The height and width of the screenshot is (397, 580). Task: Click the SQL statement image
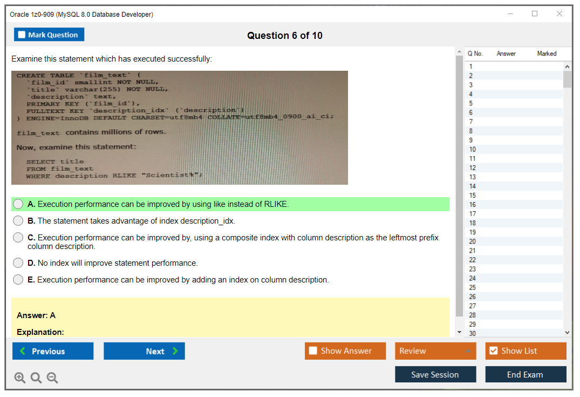tap(180, 127)
